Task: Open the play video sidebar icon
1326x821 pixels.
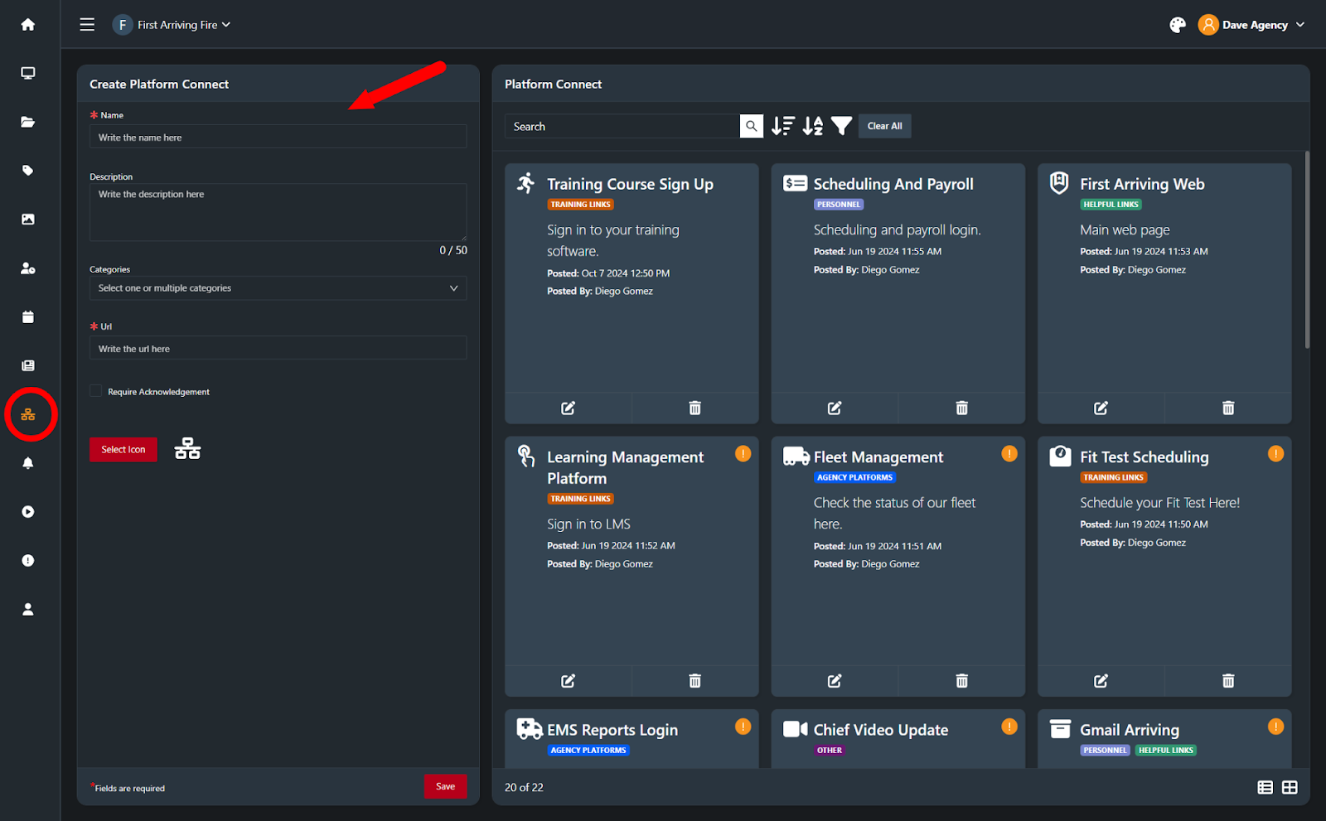Action: [x=27, y=512]
